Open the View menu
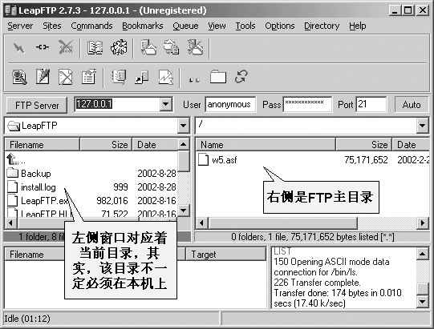Viewport: 434px width, 329px height. click(217, 26)
